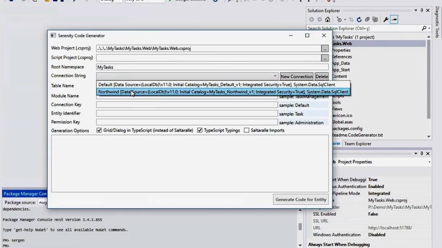442x248 pixels.
Task: Click the Entity Identifier input field
Action: click(187, 113)
